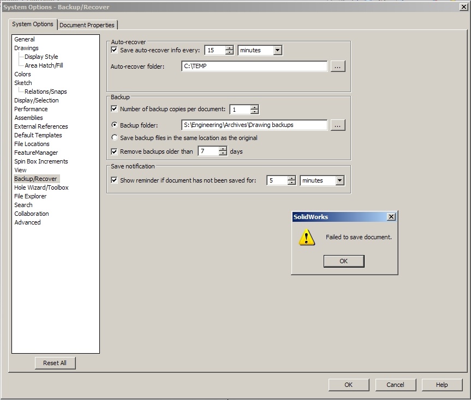Viewport: 471px width, 400px height.
Task: Increase save reminder interval value
Action: (291, 178)
